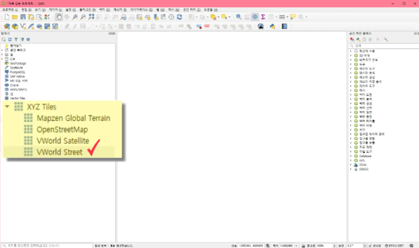Open the Processing Toolbox gear icon
The width and height of the screenshot is (419, 248).
[255, 17]
